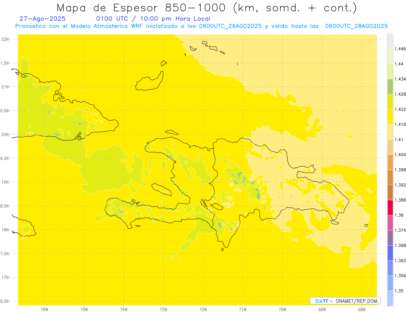Pick the purple legend swatch between 1.368 and 1.374
This screenshot has height=314, width=406.
[390, 238]
